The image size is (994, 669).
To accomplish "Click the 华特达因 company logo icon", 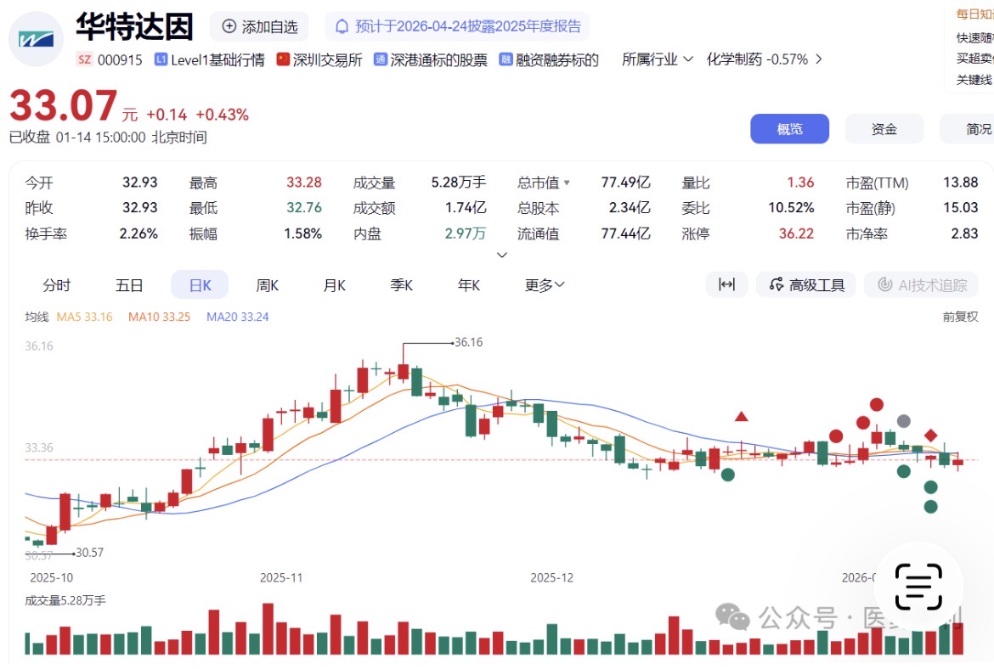I will click(37, 38).
